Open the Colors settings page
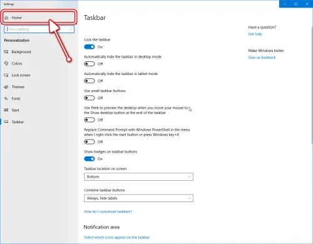Viewport: 313px width, 244px height. (39, 63)
